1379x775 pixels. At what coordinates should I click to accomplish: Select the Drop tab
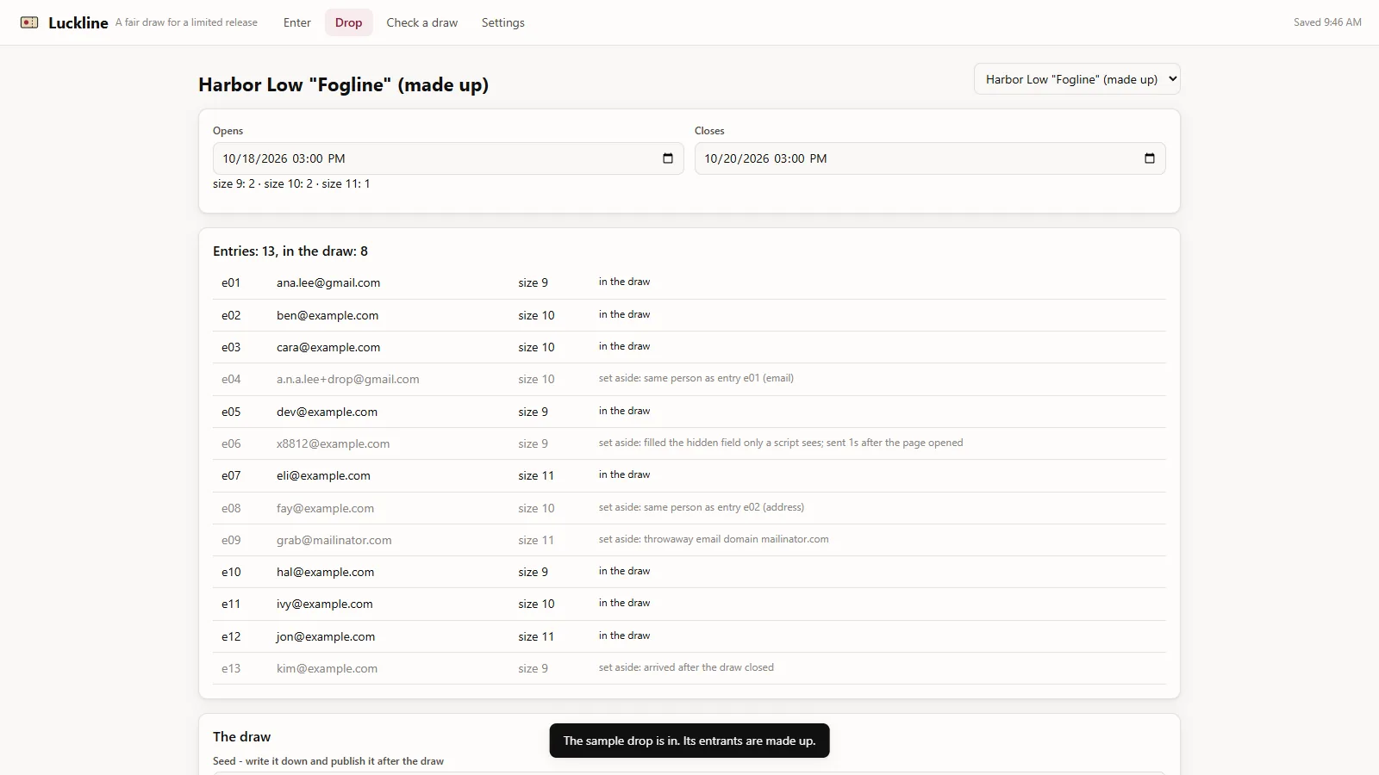pos(348,22)
